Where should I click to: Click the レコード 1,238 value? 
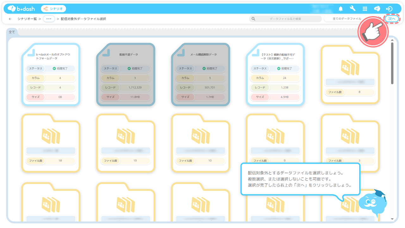[x=285, y=87]
